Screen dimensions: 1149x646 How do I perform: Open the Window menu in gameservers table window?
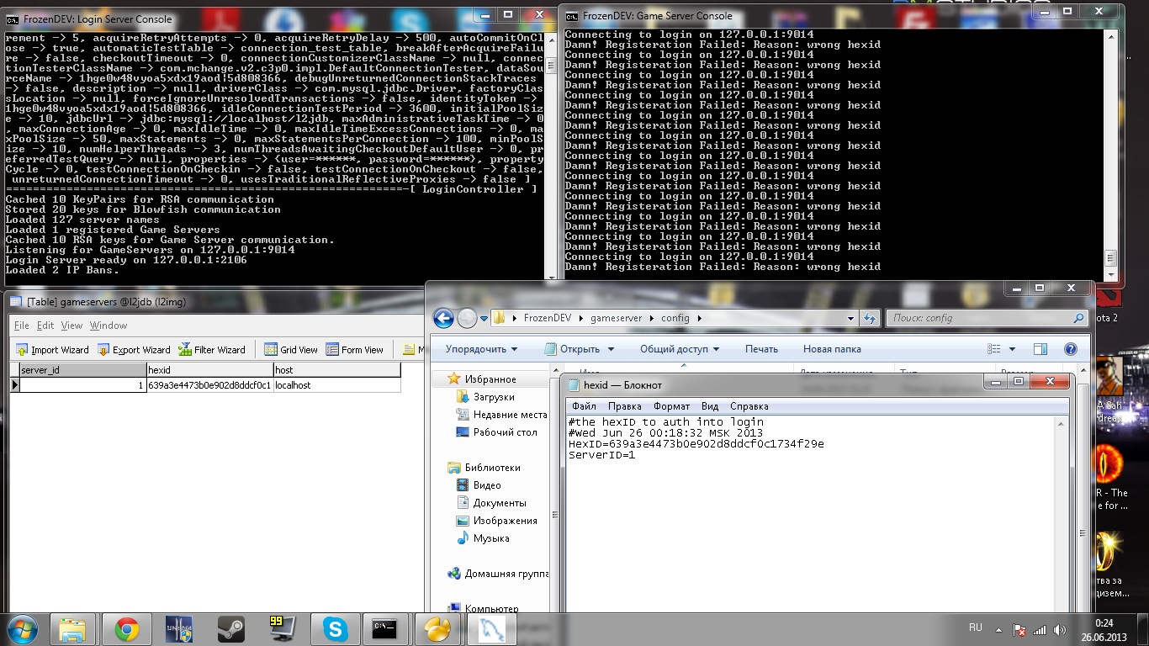[x=109, y=326]
